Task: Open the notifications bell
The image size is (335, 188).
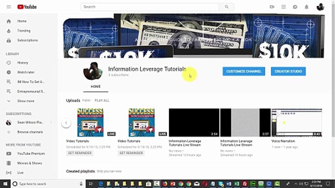Action: click(306, 7)
